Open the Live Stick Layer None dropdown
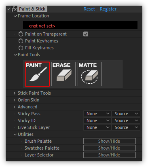The image size is (148, 167). click(97, 127)
